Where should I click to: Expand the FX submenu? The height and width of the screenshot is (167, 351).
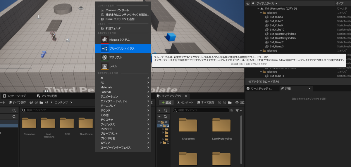click(123, 83)
